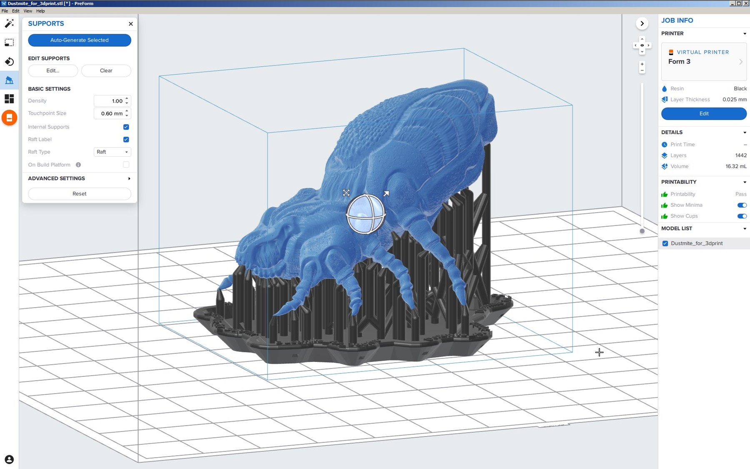Collapse the Details section
Image resolution: width=750 pixels, height=469 pixels.
[x=745, y=133]
